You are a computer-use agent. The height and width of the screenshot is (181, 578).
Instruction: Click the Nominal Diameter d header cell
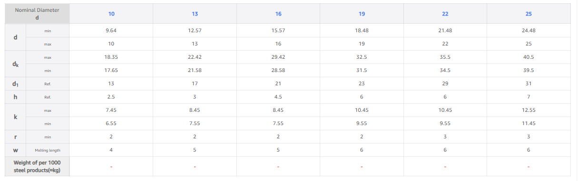coord(37,14)
